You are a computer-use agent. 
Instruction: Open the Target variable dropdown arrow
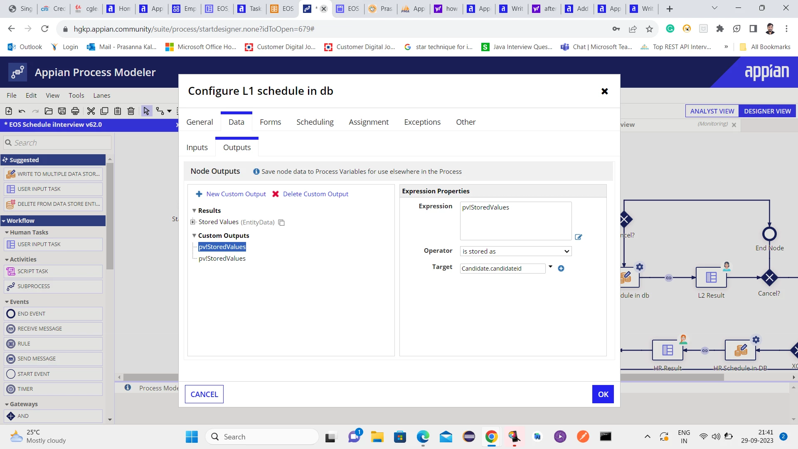550,267
